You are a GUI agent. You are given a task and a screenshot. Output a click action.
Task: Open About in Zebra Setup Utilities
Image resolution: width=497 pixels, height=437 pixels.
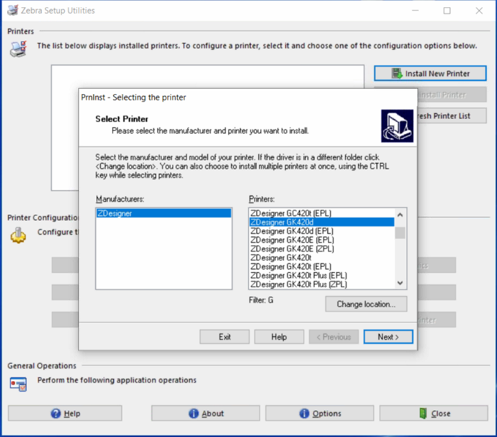[206, 414]
